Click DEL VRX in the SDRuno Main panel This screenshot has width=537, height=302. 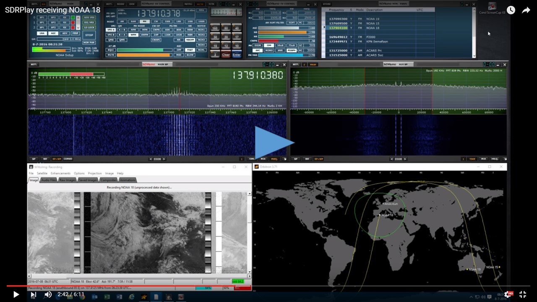(x=89, y=22)
